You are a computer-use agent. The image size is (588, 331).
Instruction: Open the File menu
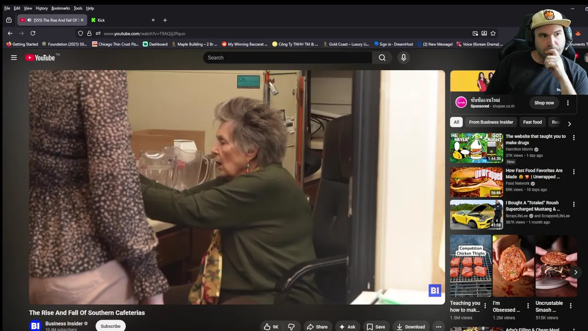pos(7,8)
